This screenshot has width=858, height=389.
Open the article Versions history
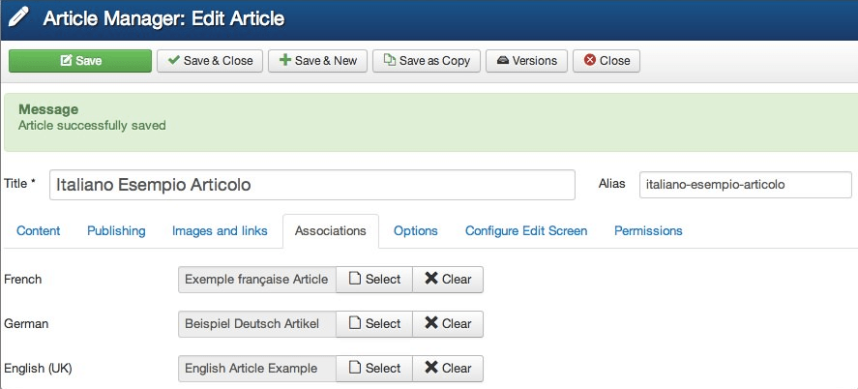[526, 61]
